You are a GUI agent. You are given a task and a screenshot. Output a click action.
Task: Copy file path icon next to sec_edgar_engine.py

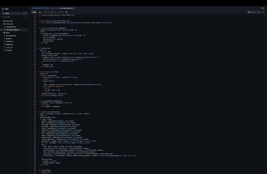[x=75, y=8]
